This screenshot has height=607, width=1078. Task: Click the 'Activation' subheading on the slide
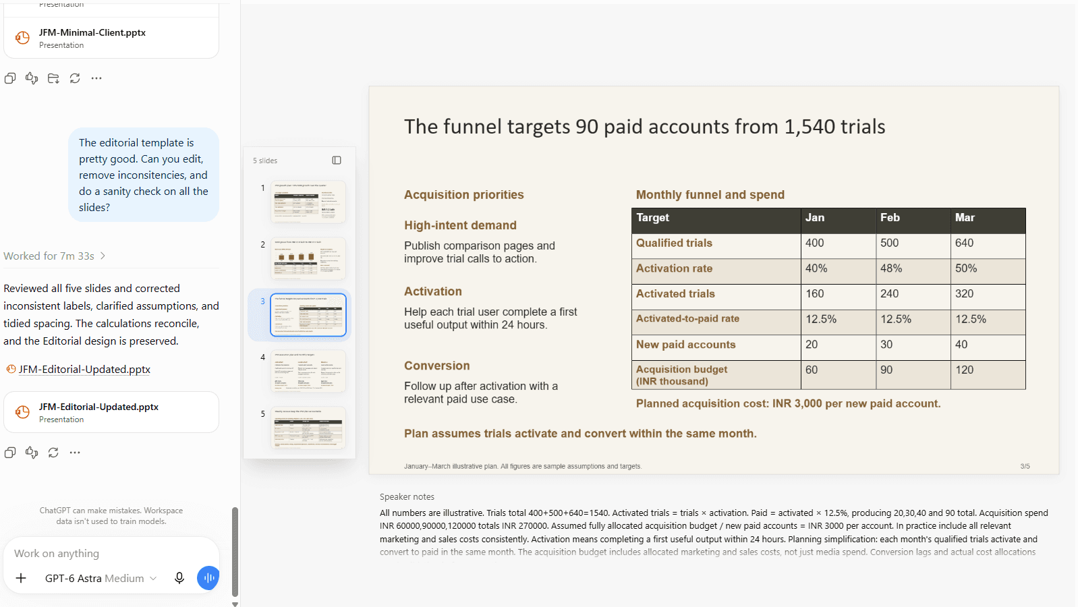click(433, 291)
